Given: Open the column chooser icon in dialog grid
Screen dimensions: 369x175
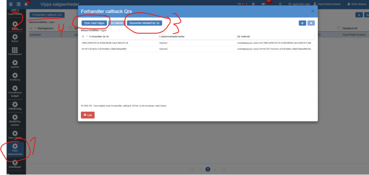Looking at the screenshot, I should 83,36.
